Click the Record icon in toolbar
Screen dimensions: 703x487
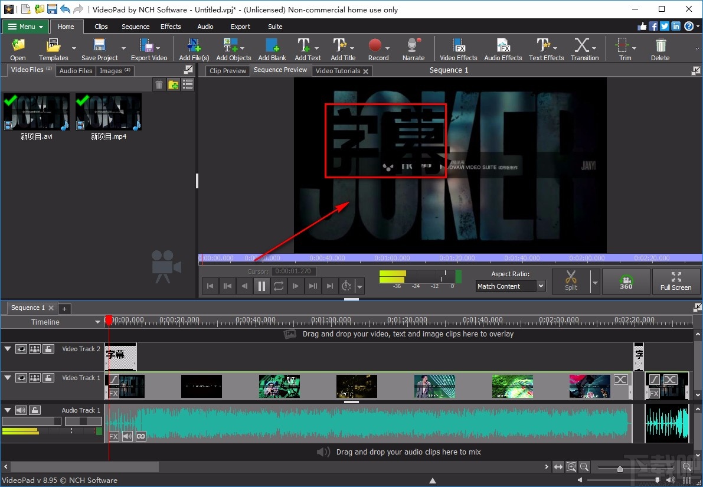[x=375, y=49]
